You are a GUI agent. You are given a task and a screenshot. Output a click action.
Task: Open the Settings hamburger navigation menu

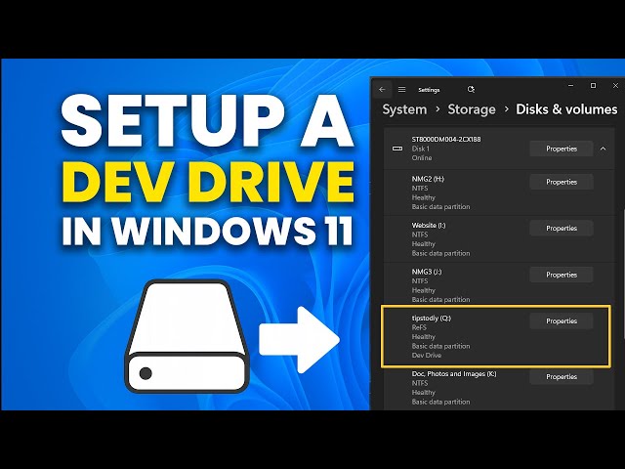[401, 89]
